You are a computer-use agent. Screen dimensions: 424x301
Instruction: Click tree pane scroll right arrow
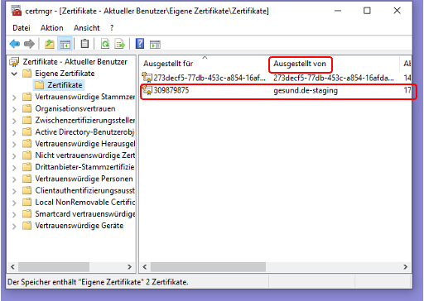(x=129, y=267)
